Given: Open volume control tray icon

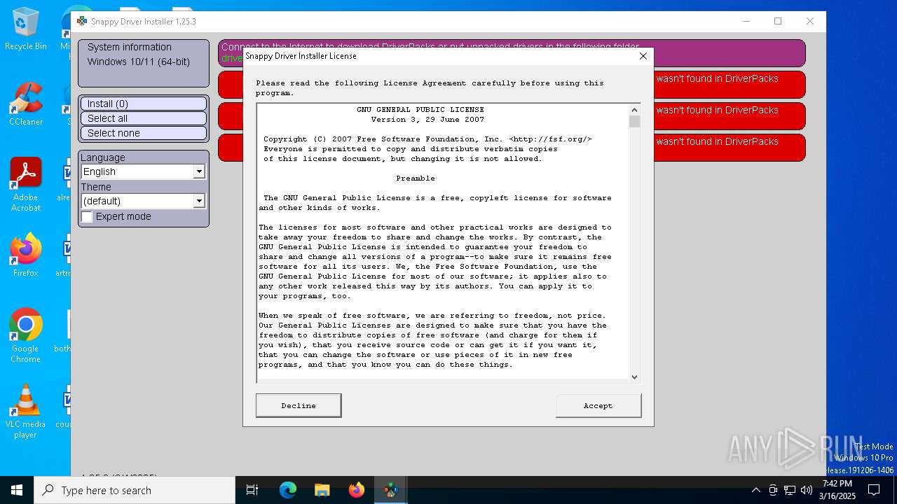Looking at the screenshot, I should click(x=807, y=490).
